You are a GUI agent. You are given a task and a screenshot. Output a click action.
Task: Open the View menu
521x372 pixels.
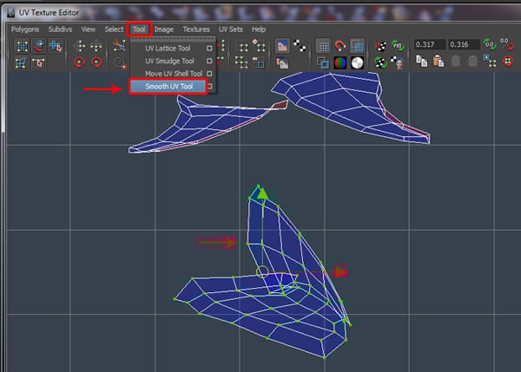click(x=89, y=29)
